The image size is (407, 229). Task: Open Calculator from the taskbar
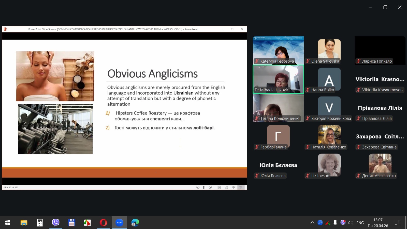(x=40, y=223)
